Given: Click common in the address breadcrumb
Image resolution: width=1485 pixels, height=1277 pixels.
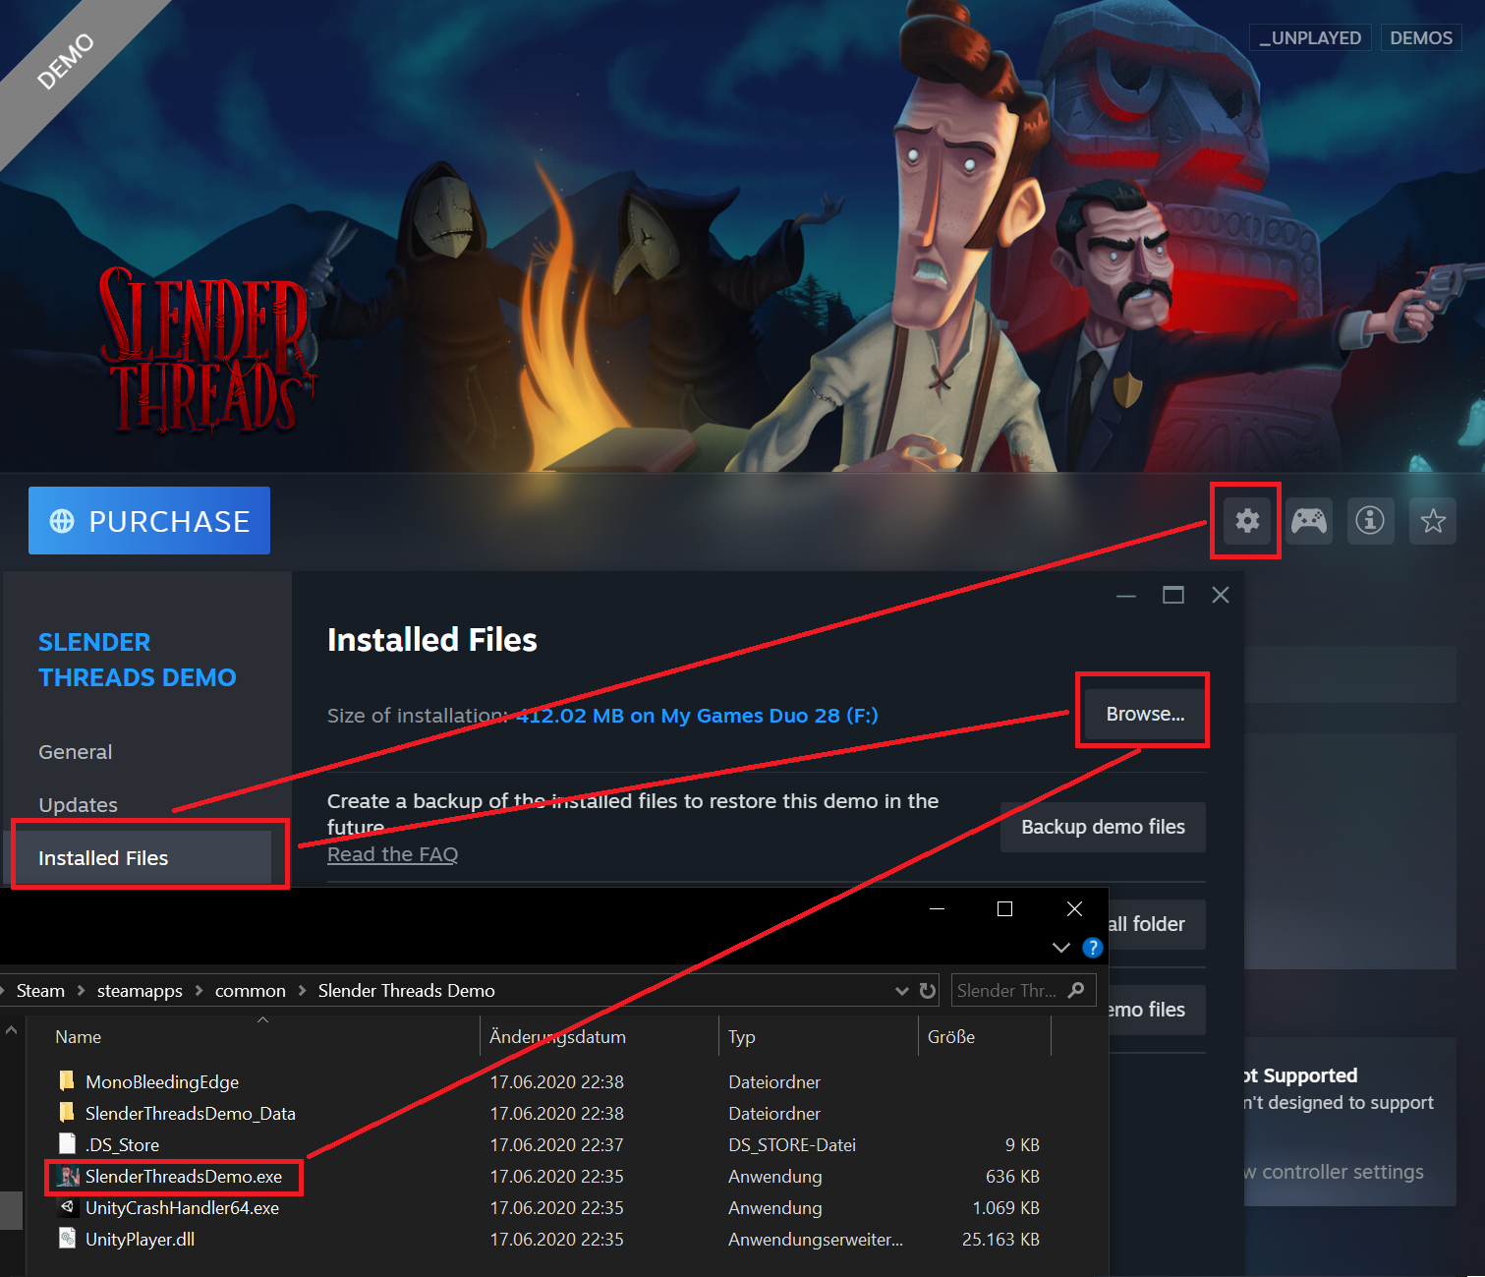Looking at the screenshot, I should 251,991.
